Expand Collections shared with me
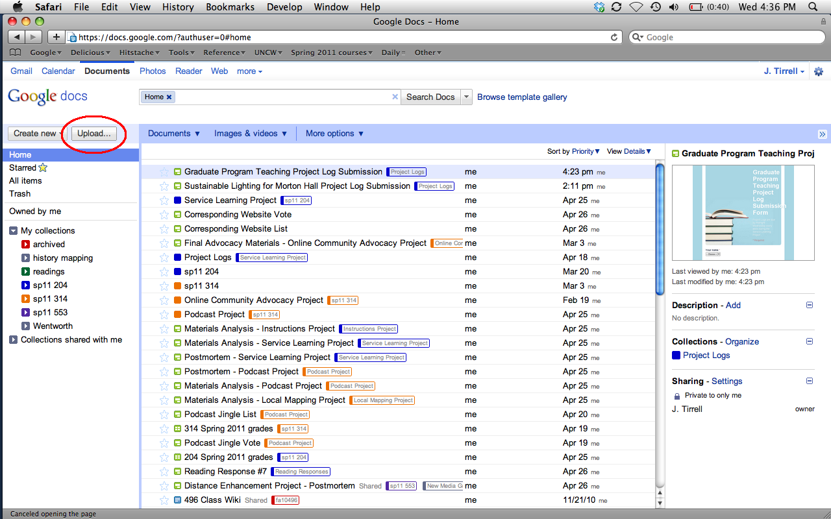Viewport: 831px width, 519px height. point(13,340)
